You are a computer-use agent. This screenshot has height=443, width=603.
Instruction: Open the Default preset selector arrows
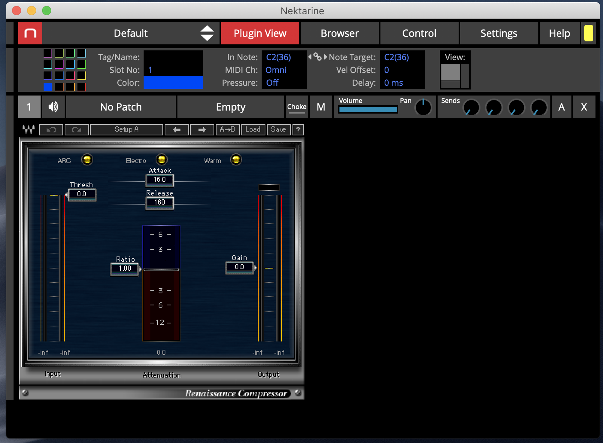(x=207, y=33)
